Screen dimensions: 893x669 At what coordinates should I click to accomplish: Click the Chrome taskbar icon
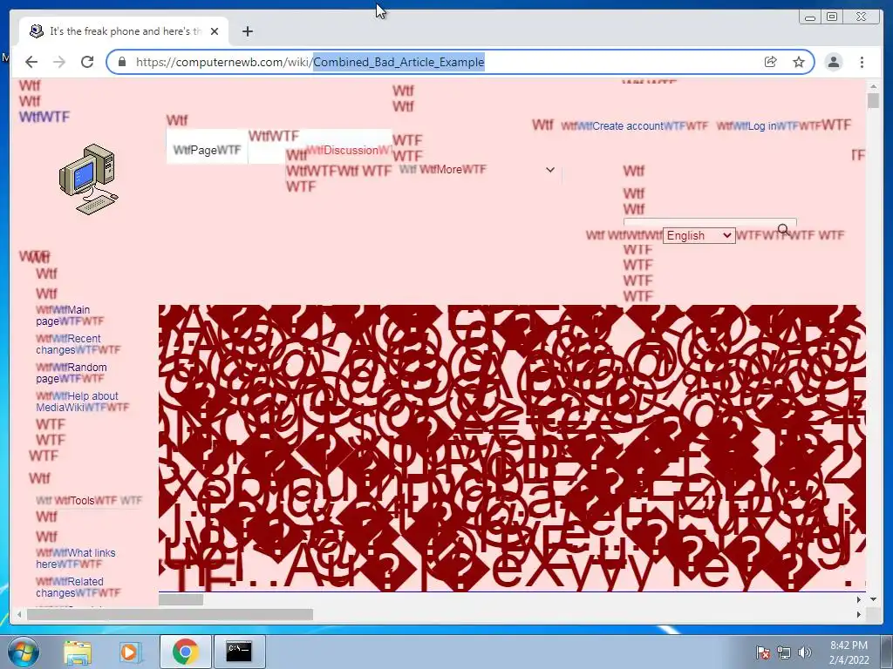point(185,652)
